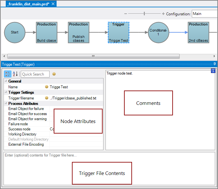218x189 pixels.
Task: Click the Name value Trigge Test
Action: (76, 87)
